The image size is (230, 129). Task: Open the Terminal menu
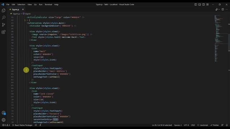pos(48,5)
